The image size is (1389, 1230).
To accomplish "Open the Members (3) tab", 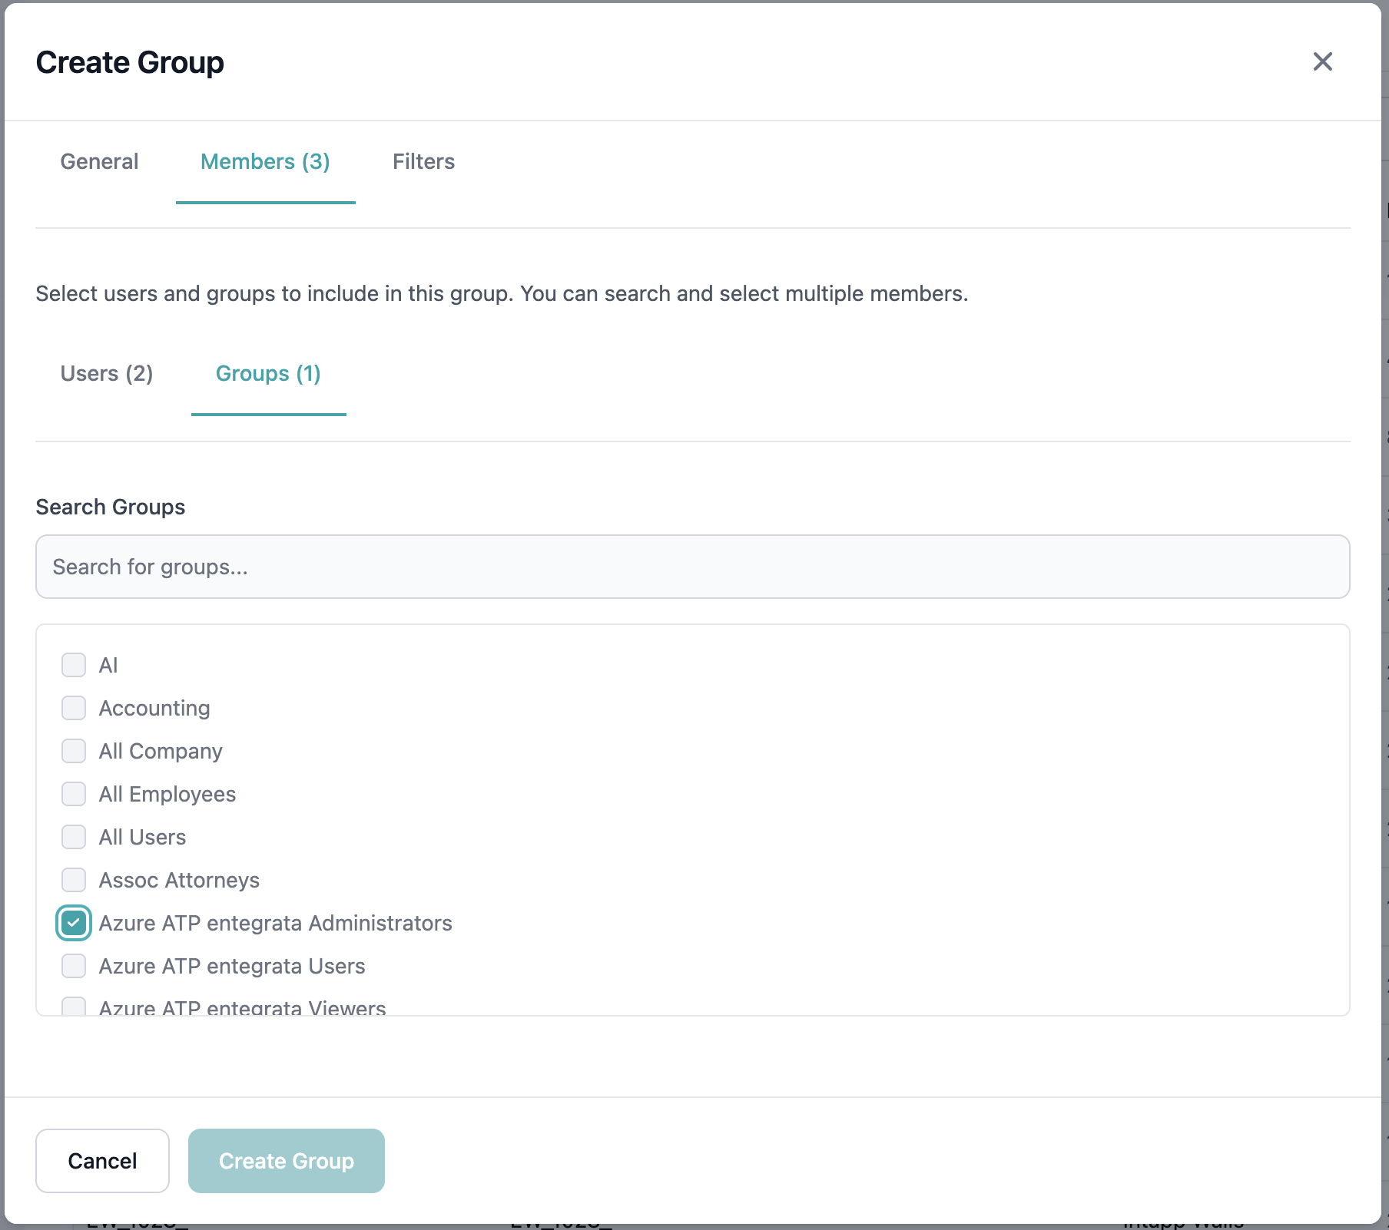I will [x=265, y=162].
